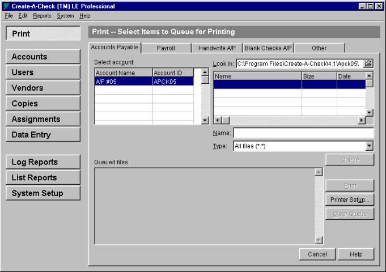Click the Printer Setup button
Screen dimensions: 386x272
(350, 200)
